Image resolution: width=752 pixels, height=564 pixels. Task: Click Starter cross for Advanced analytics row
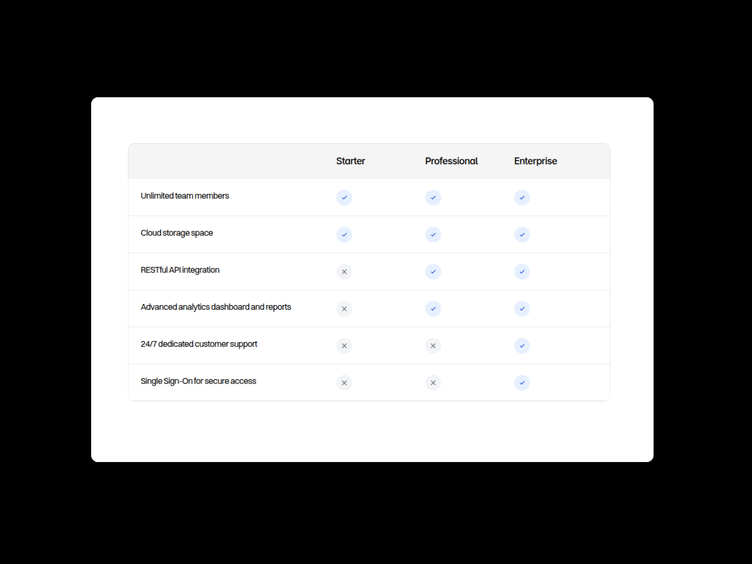[344, 309]
